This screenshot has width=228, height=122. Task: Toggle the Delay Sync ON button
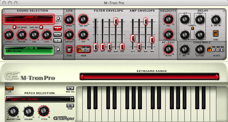216,34
